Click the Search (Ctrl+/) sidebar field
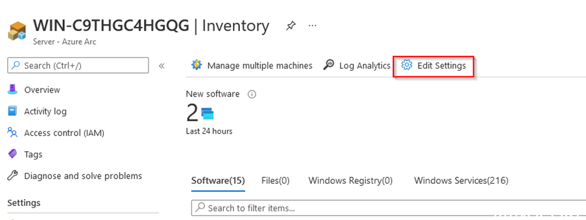 tap(78, 65)
